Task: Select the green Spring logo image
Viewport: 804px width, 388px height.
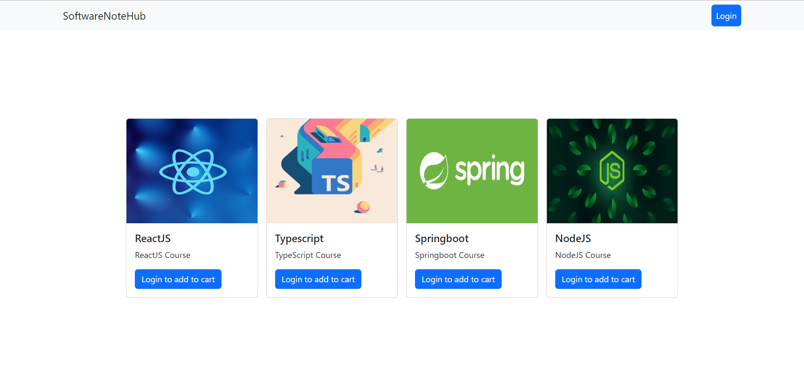Action: coord(472,171)
